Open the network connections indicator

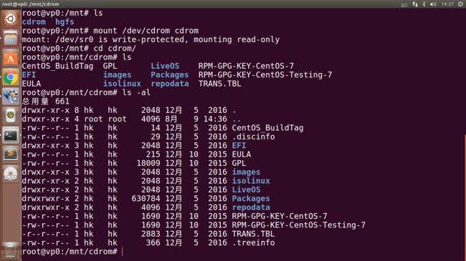(415, 4)
